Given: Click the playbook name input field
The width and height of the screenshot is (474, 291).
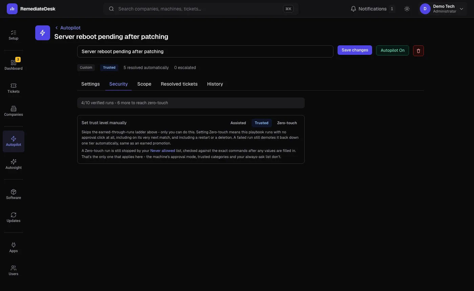Looking at the screenshot, I should (x=205, y=51).
